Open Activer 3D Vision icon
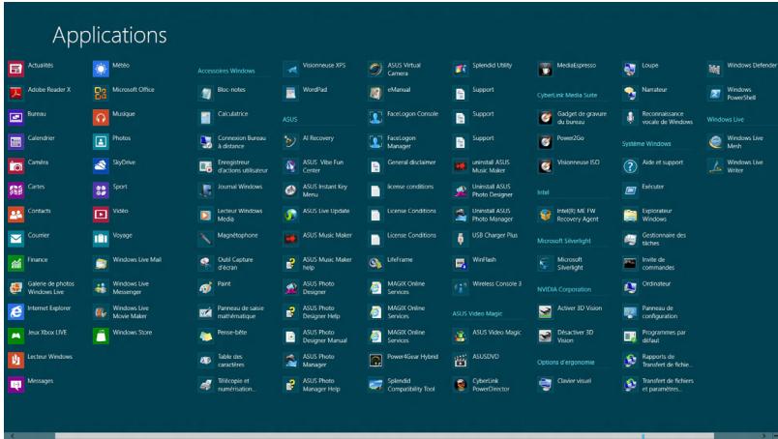This screenshot has width=778, height=439. 546,312
